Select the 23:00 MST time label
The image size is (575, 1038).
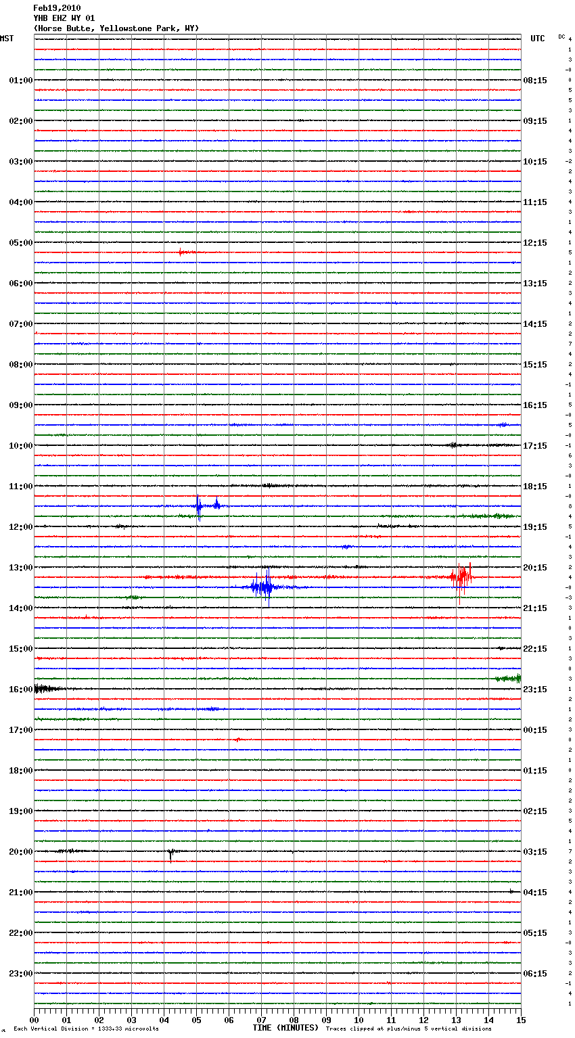[21, 974]
